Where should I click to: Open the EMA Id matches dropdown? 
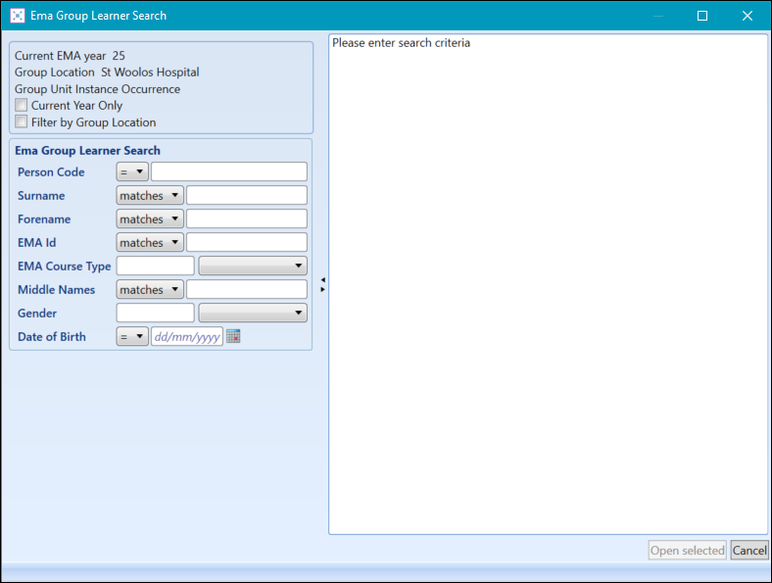click(x=150, y=242)
